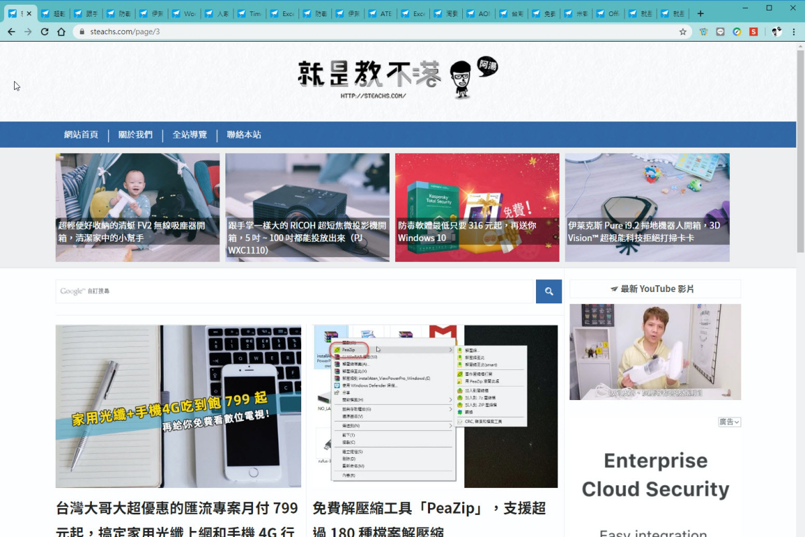Select 關於我們 in the navigation menu

point(134,134)
